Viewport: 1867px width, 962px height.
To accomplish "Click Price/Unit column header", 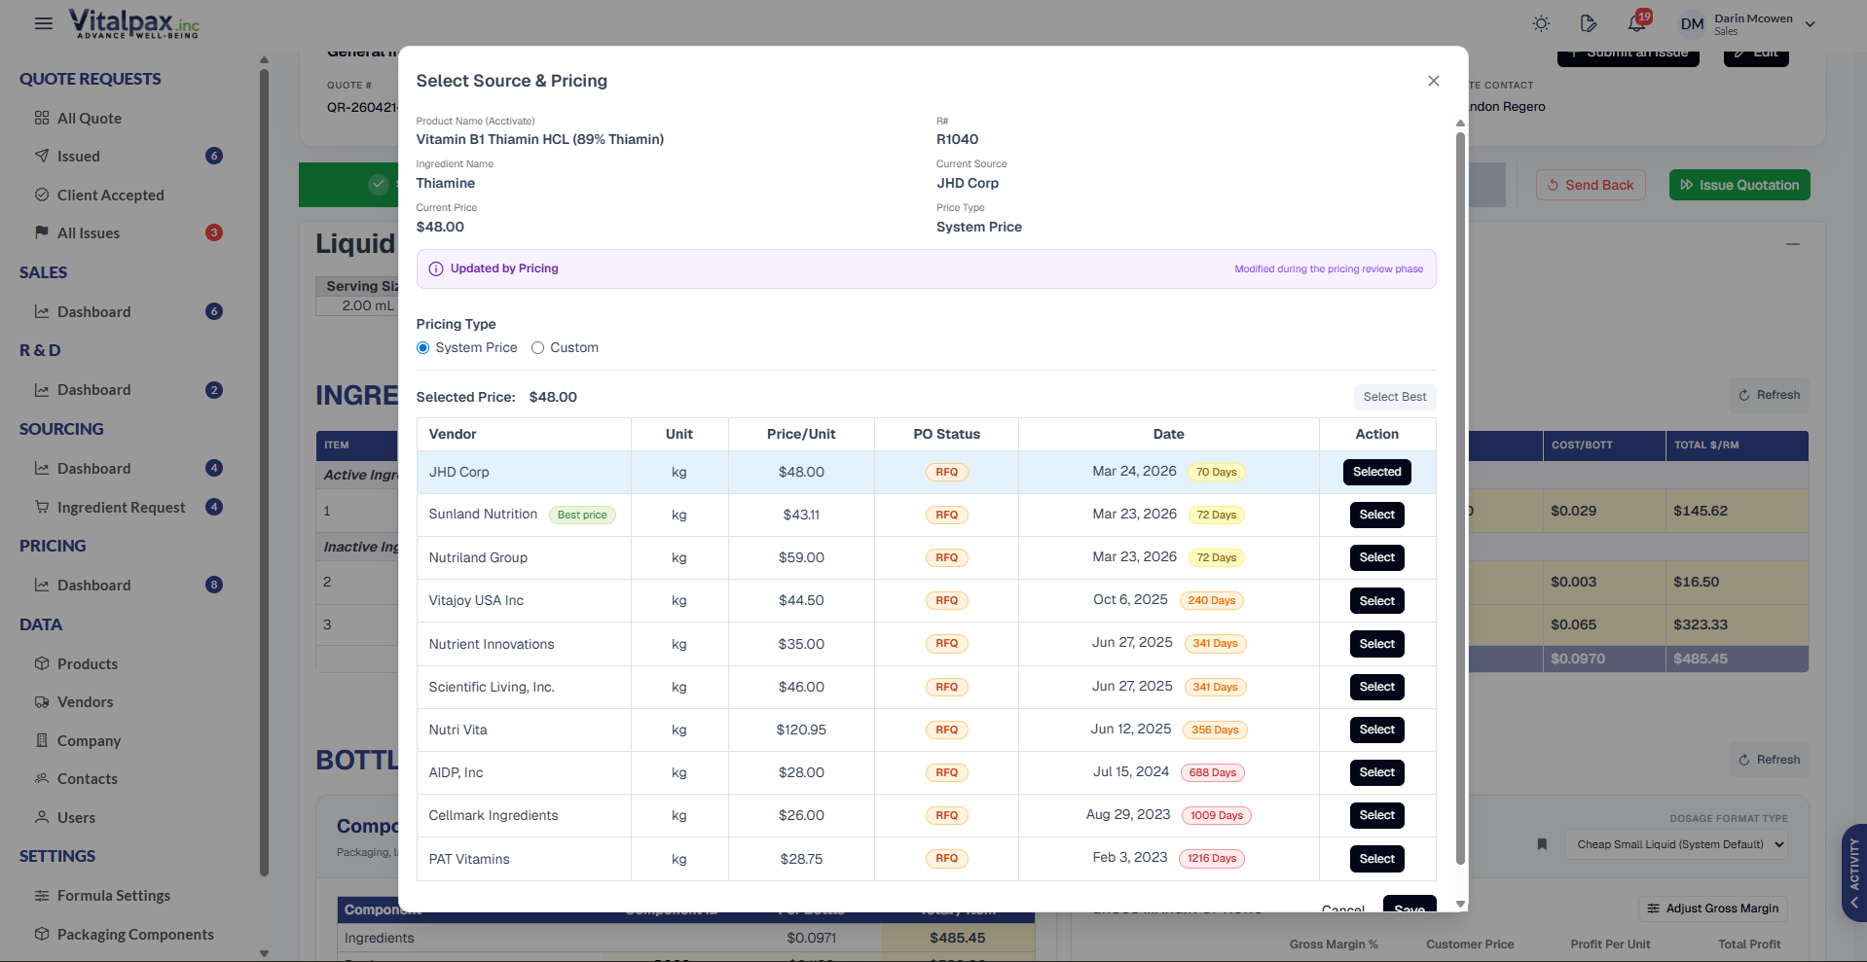I will click(x=801, y=434).
